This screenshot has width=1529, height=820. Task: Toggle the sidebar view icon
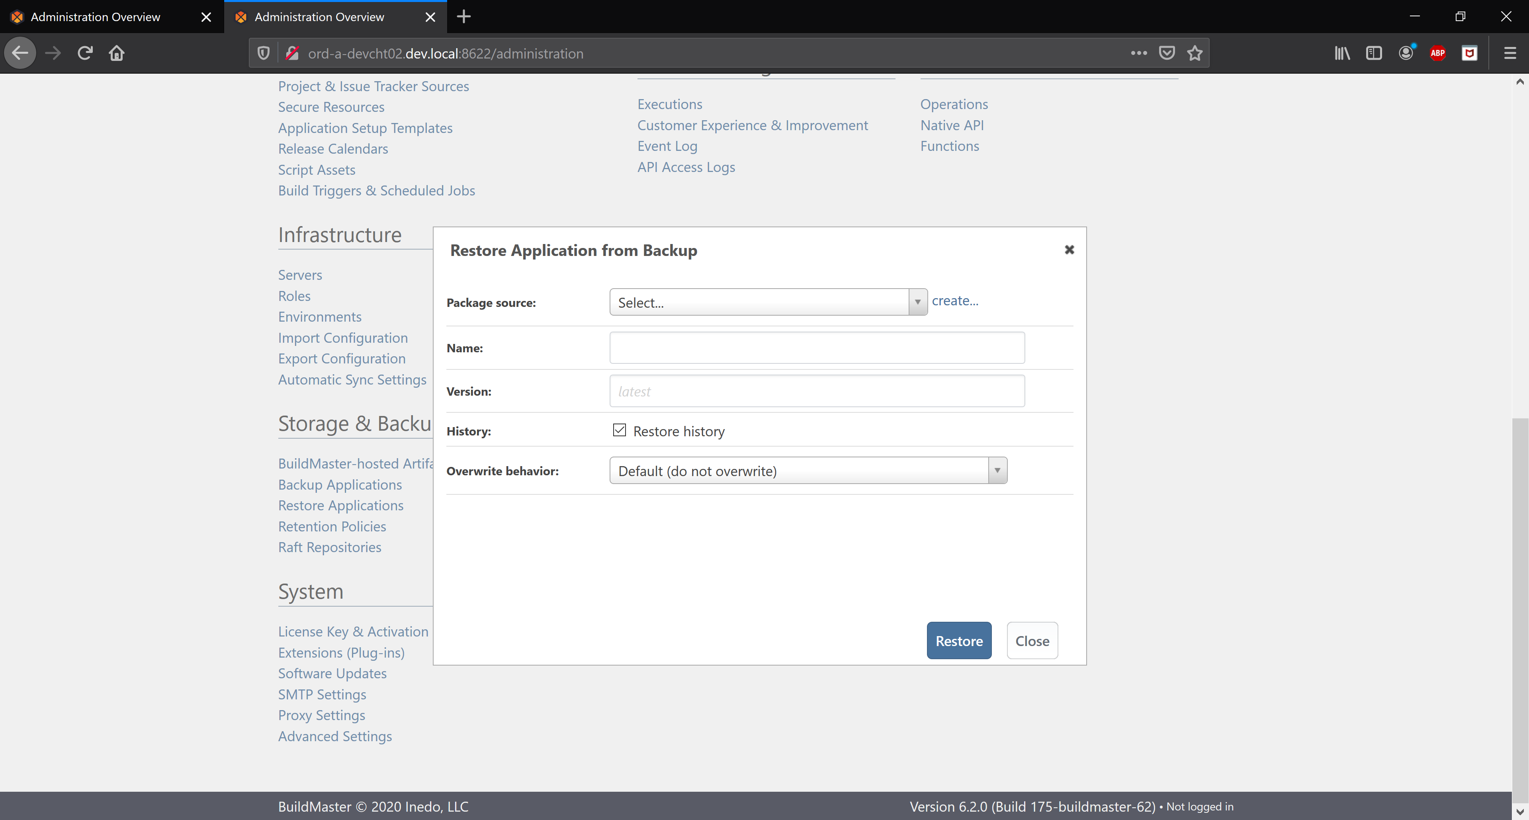1374,53
